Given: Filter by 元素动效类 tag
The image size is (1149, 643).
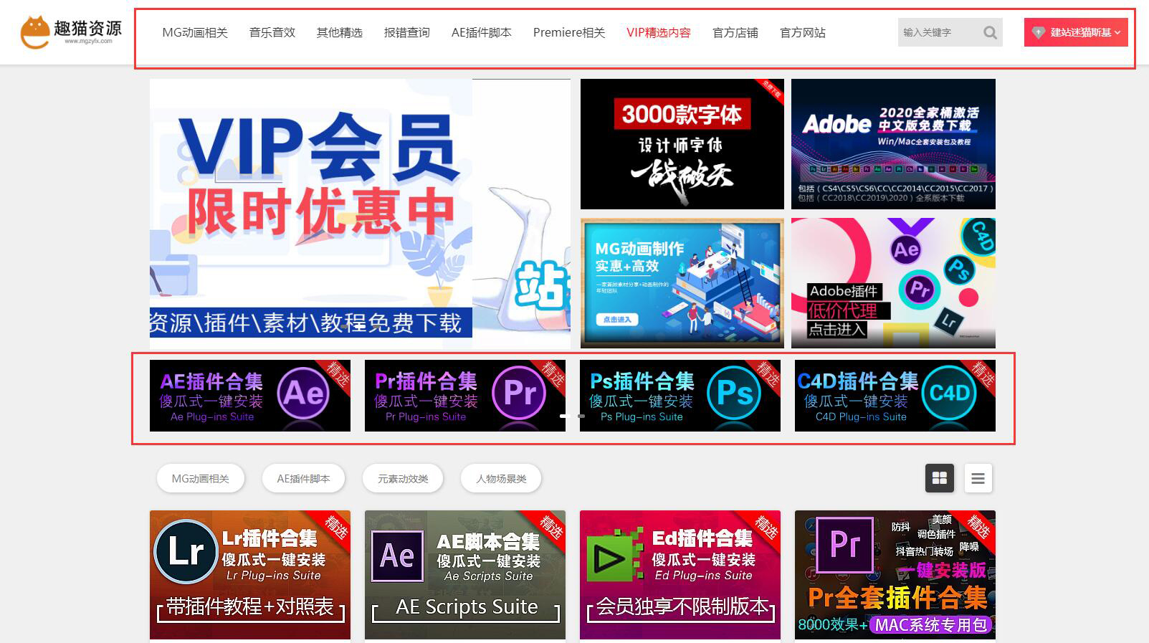Looking at the screenshot, I should pyautogui.click(x=403, y=479).
